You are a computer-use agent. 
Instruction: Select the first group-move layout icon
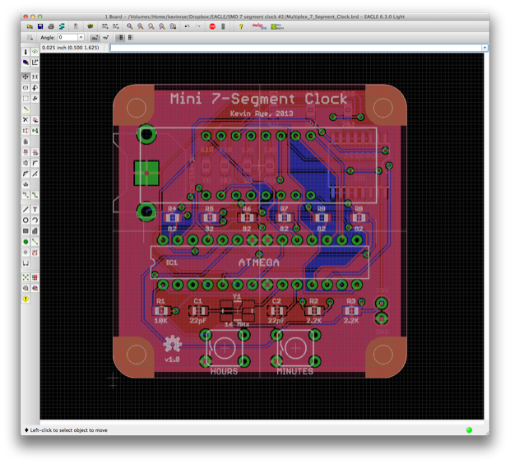tap(120, 37)
